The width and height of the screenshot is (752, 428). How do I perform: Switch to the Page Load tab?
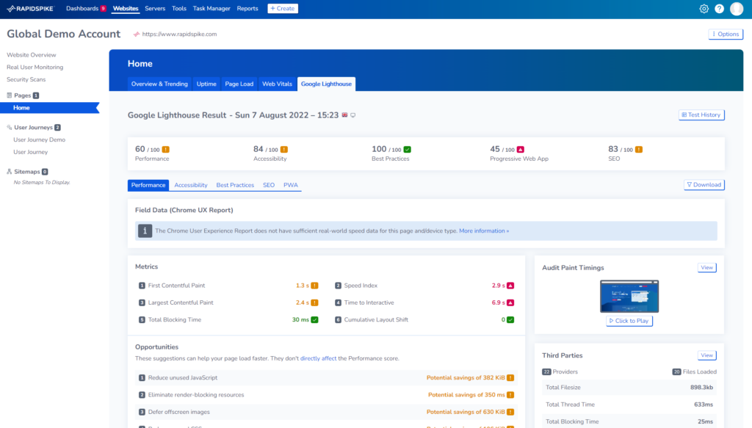click(239, 84)
